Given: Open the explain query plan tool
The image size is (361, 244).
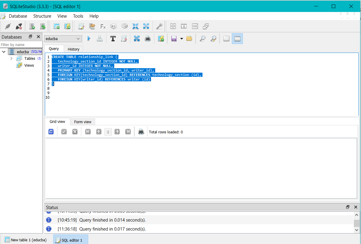Looking at the screenshot, I should [x=100, y=38].
